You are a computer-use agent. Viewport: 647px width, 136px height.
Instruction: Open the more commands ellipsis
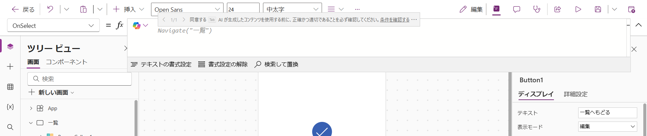click(357, 9)
